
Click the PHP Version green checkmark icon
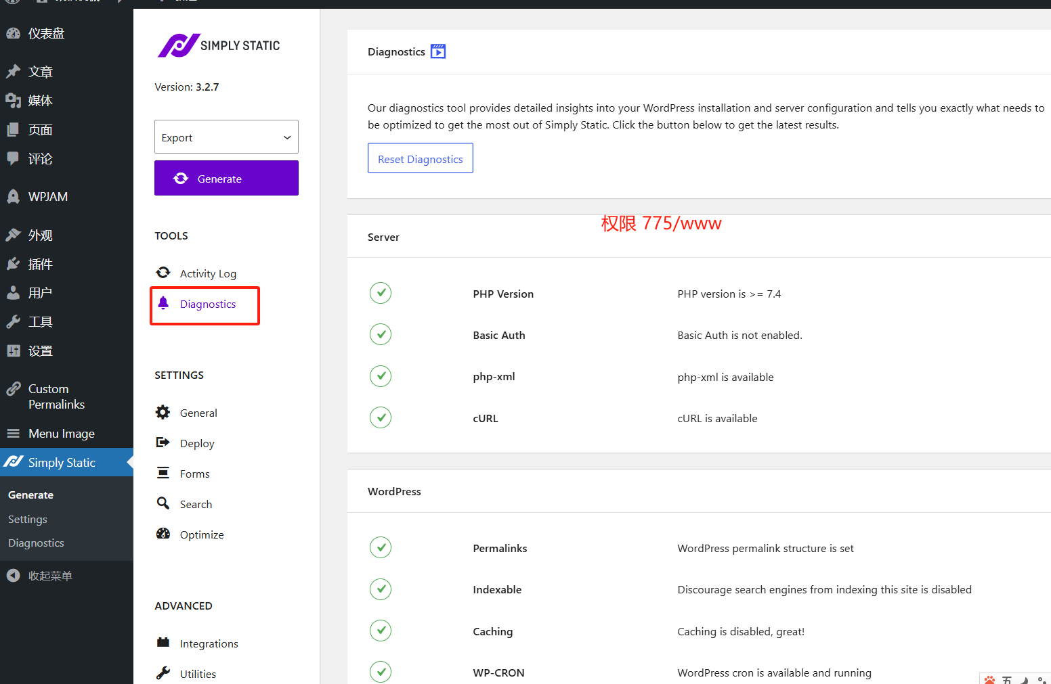[381, 293]
